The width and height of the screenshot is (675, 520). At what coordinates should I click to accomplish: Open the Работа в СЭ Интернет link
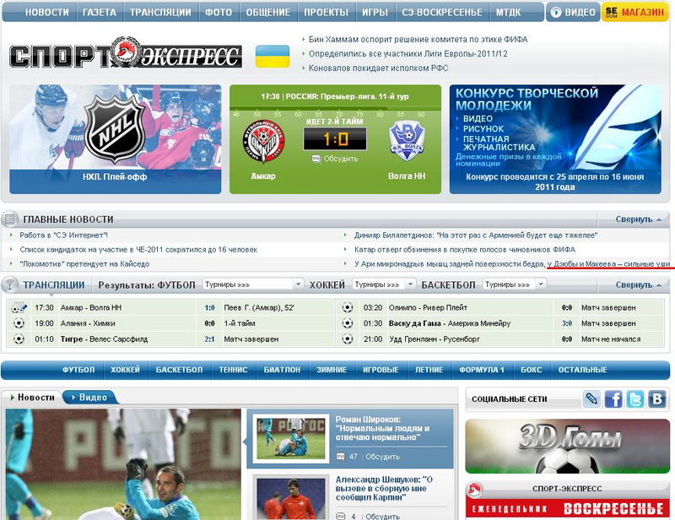(x=64, y=236)
